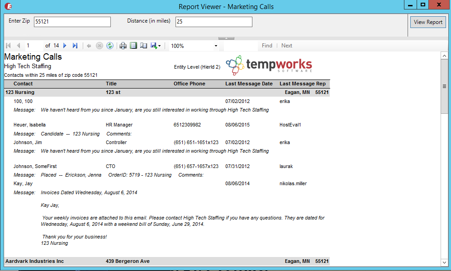Click phone number 6512309982

pos(187,125)
